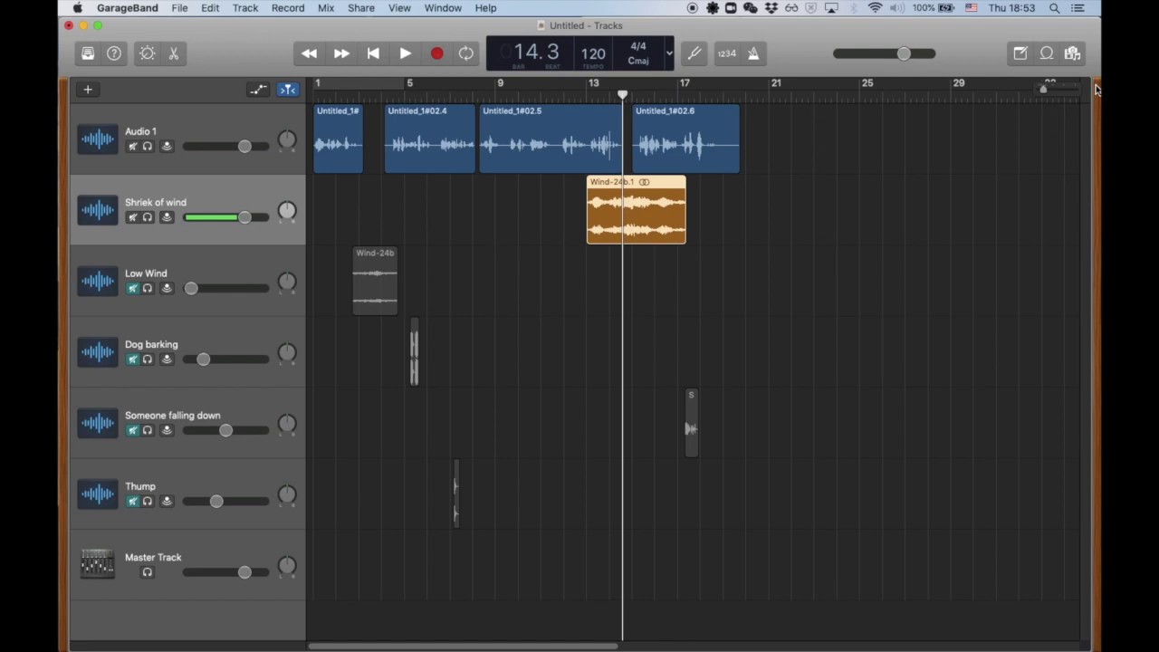Mute the Shriek of wind track

click(132, 217)
